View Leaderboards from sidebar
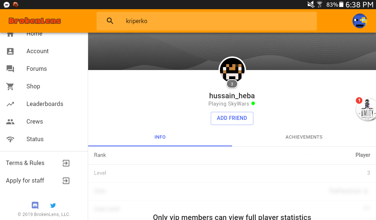The width and height of the screenshot is (376, 220). tap(44, 104)
